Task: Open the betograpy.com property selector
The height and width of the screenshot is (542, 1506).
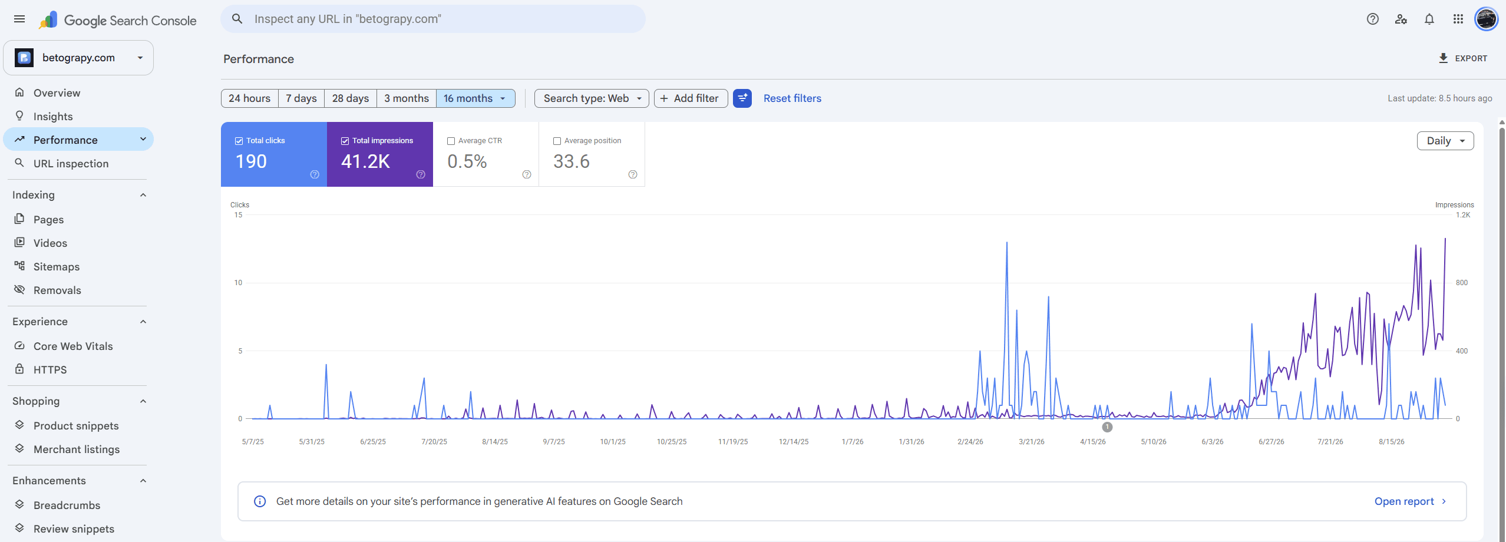Action: click(78, 58)
